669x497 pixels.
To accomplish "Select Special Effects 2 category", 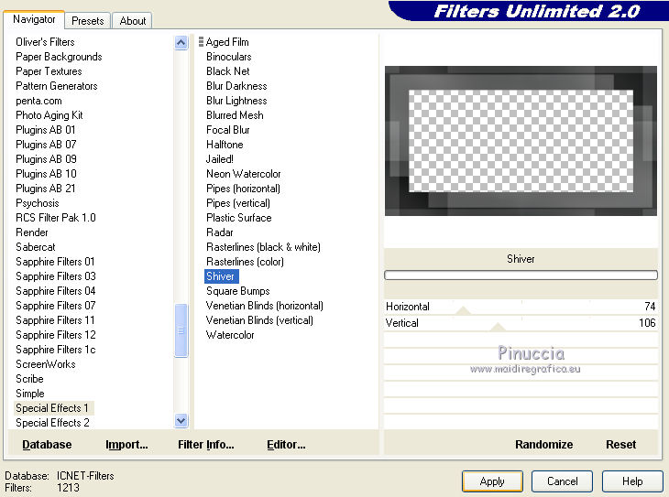I will click(x=52, y=423).
